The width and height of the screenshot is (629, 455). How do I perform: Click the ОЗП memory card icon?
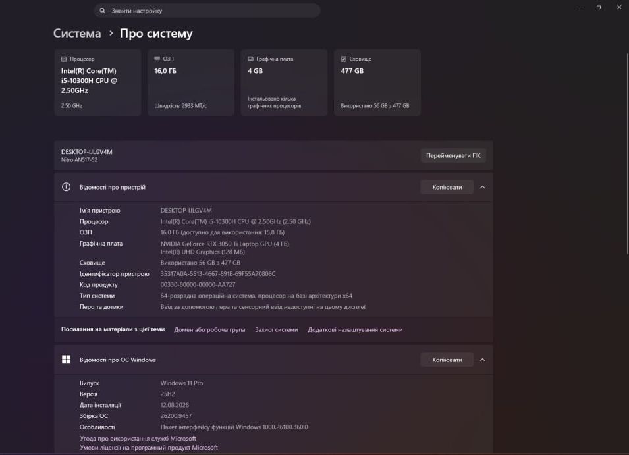click(157, 59)
